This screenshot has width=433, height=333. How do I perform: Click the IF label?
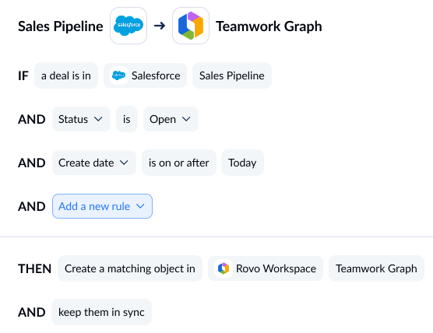[23, 76]
